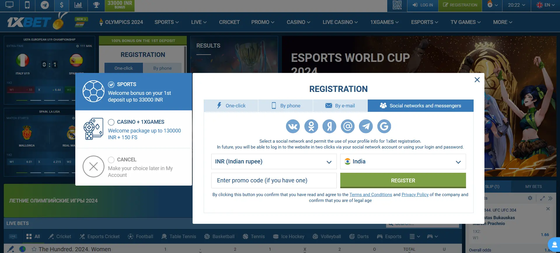Image resolution: width=560 pixels, height=253 pixels.
Task: Open the Terms and Conditions link
Action: pos(371,195)
